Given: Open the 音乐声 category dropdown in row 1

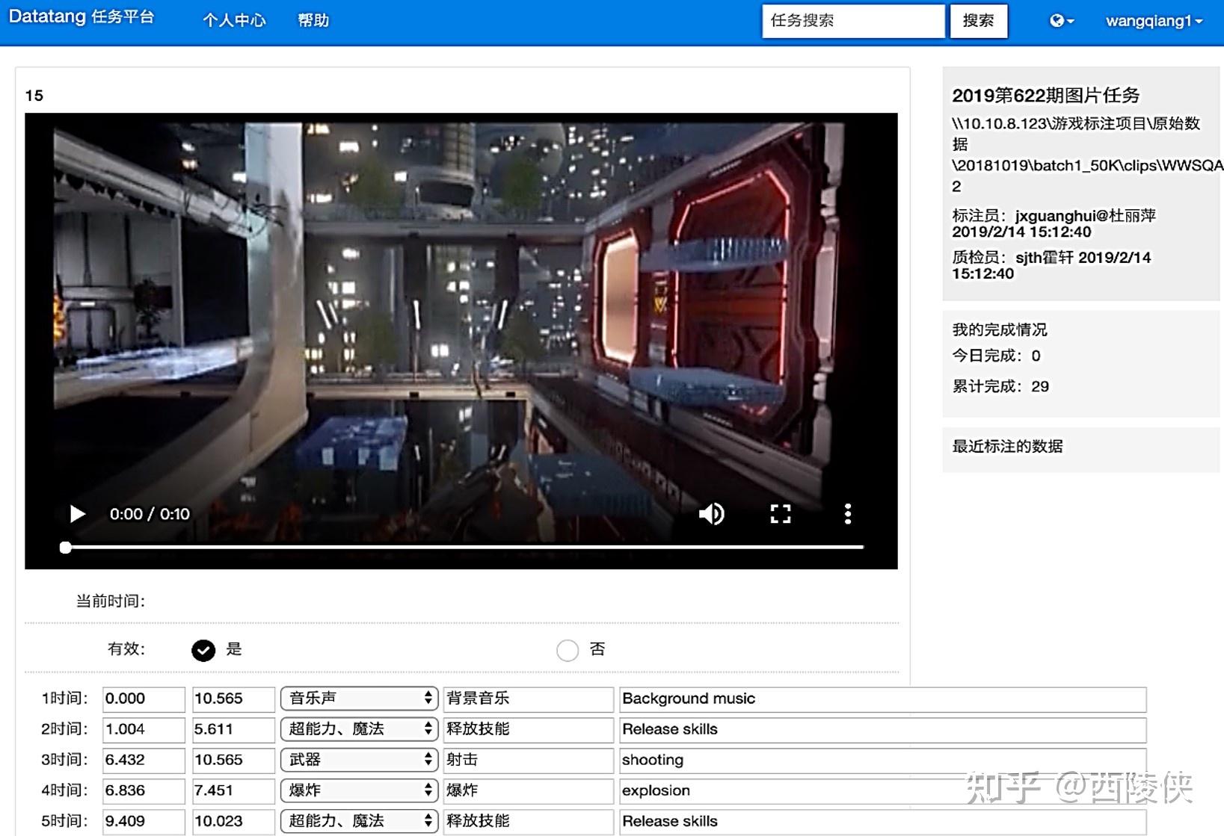Looking at the screenshot, I should point(359,699).
